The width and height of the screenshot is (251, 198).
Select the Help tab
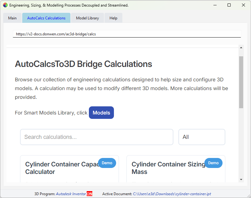pos(113,18)
